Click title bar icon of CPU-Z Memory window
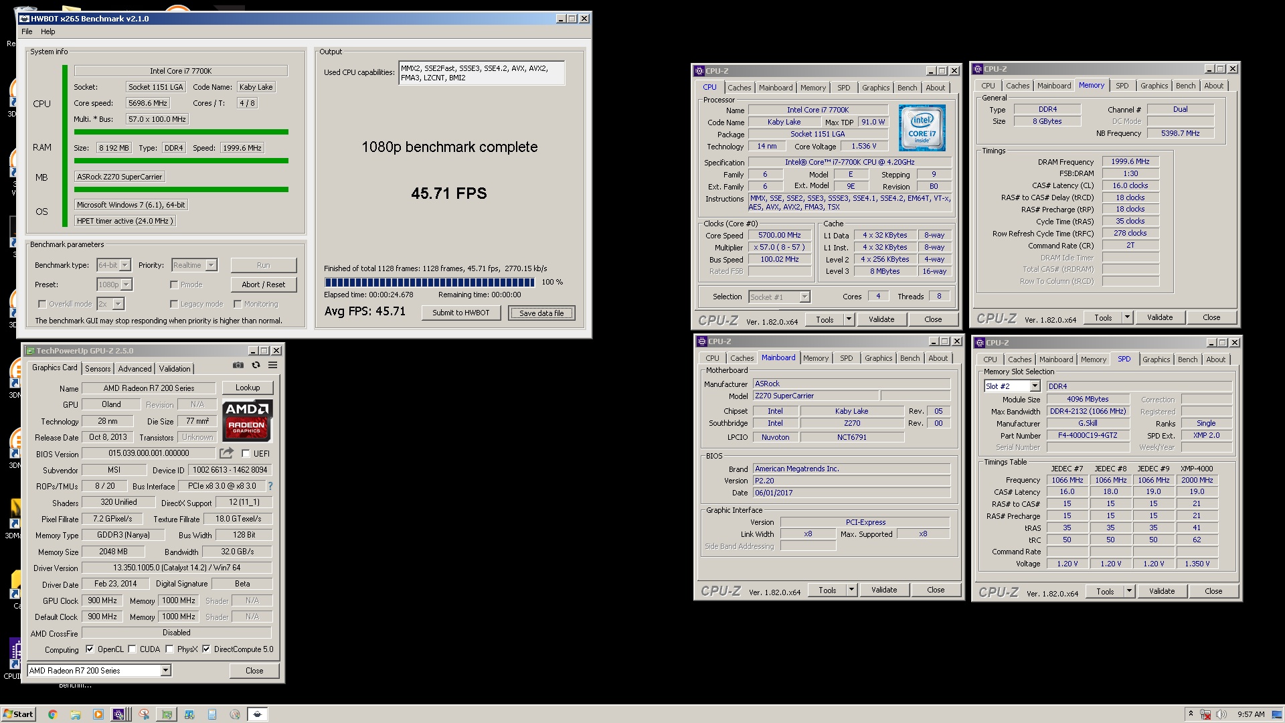 point(978,69)
